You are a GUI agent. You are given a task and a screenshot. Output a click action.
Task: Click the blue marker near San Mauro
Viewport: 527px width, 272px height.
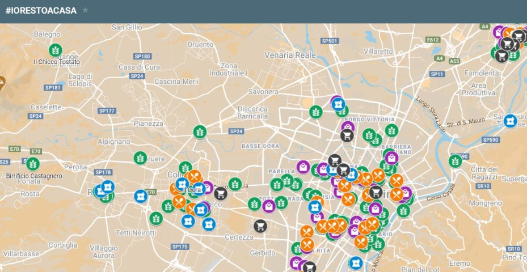pos(510,121)
